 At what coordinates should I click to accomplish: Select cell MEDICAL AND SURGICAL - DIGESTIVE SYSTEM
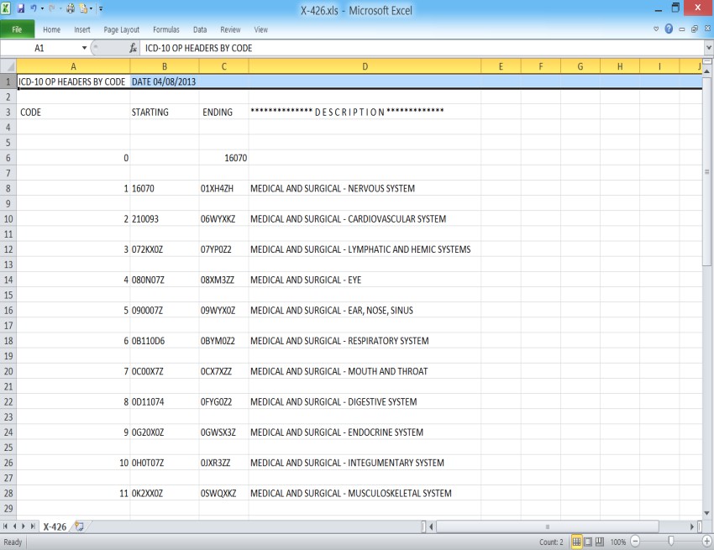(365, 402)
